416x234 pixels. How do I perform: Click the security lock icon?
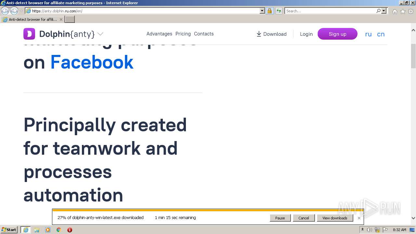269,11
